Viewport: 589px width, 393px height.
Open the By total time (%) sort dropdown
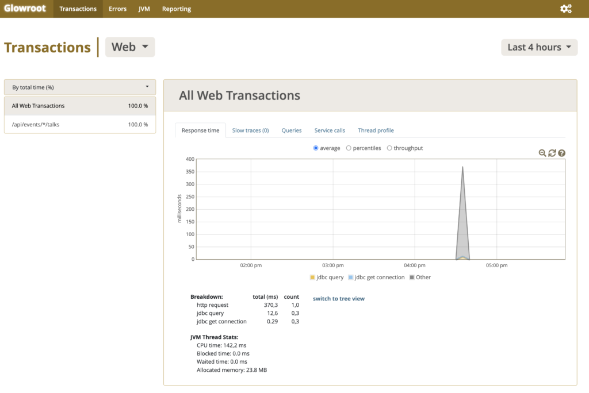pos(80,87)
